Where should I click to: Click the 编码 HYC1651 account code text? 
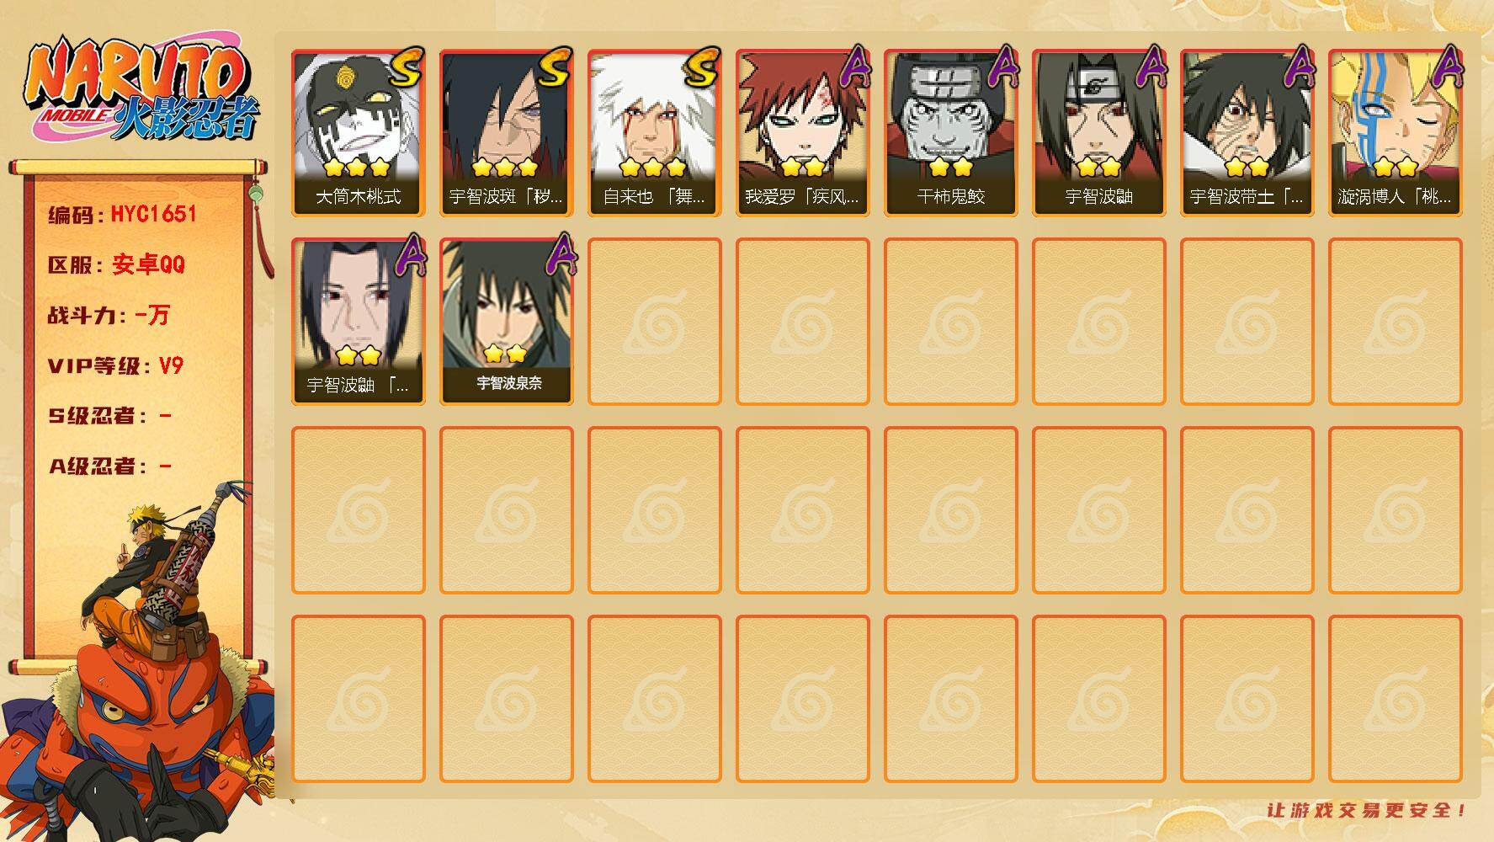[x=122, y=215]
